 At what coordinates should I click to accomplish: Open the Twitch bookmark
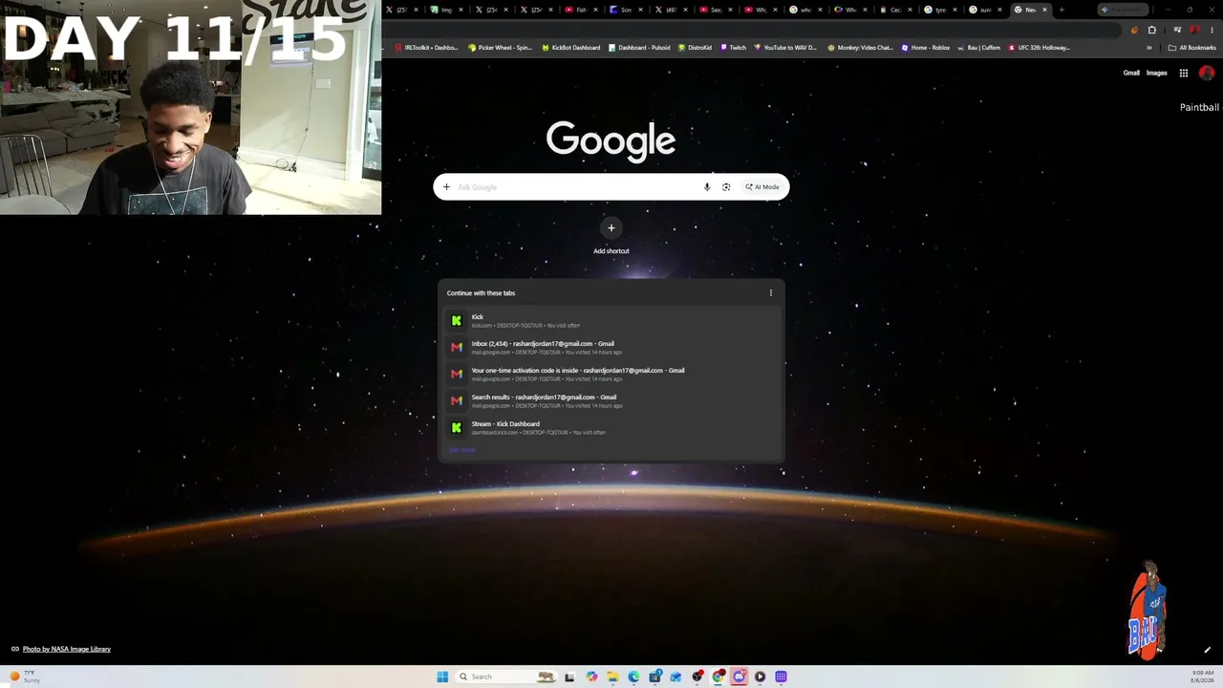coord(733,48)
